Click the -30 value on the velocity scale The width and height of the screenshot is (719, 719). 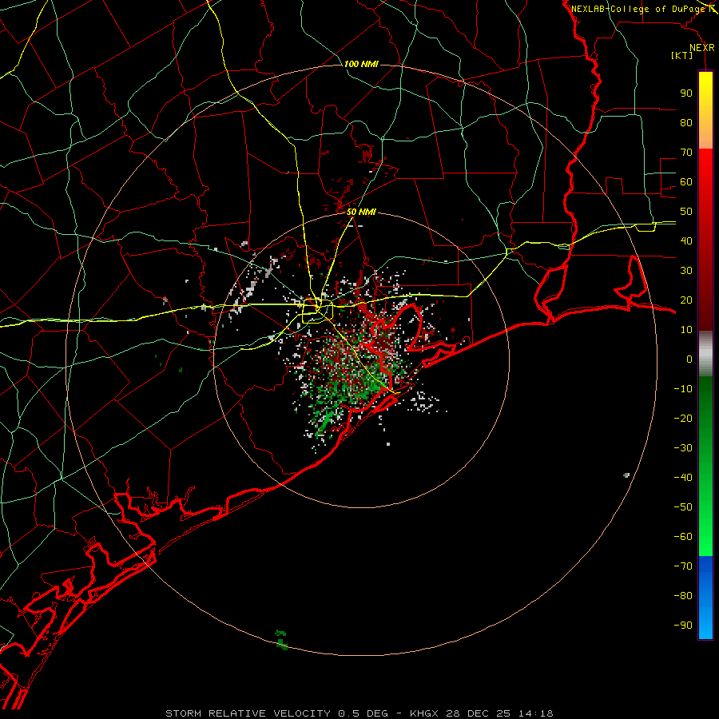pyautogui.click(x=683, y=448)
